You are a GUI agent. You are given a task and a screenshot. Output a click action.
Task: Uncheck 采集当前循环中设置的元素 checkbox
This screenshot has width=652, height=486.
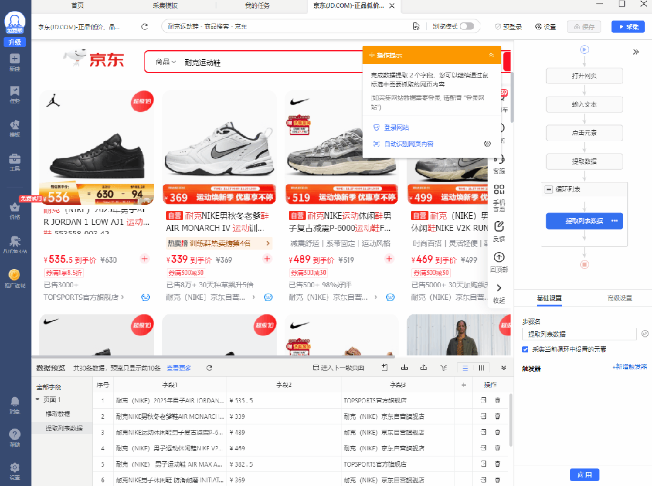pyautogui.click(x=525, y=349)
